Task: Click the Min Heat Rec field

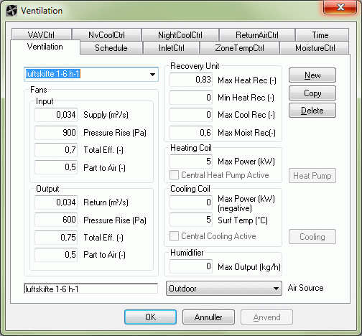Action: [x=191, y=98]
